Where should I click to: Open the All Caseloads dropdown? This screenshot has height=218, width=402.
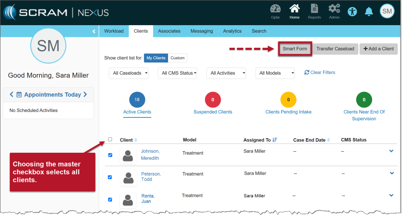[128, 73]
